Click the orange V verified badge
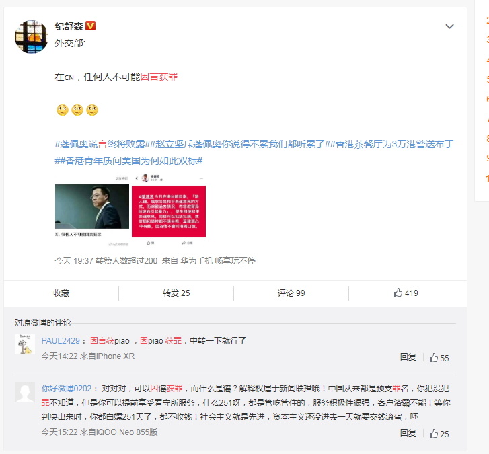 (90, 26)
